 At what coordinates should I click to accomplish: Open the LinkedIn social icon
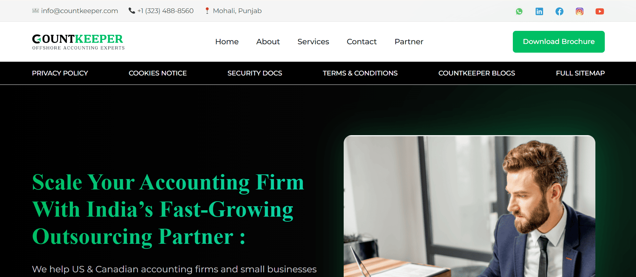(x=539, y=11)
